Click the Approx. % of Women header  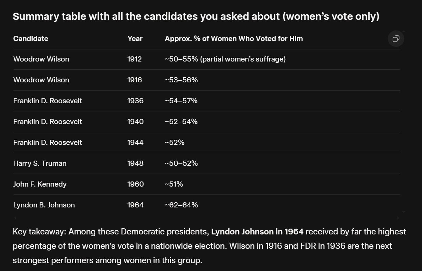(234, 39)
